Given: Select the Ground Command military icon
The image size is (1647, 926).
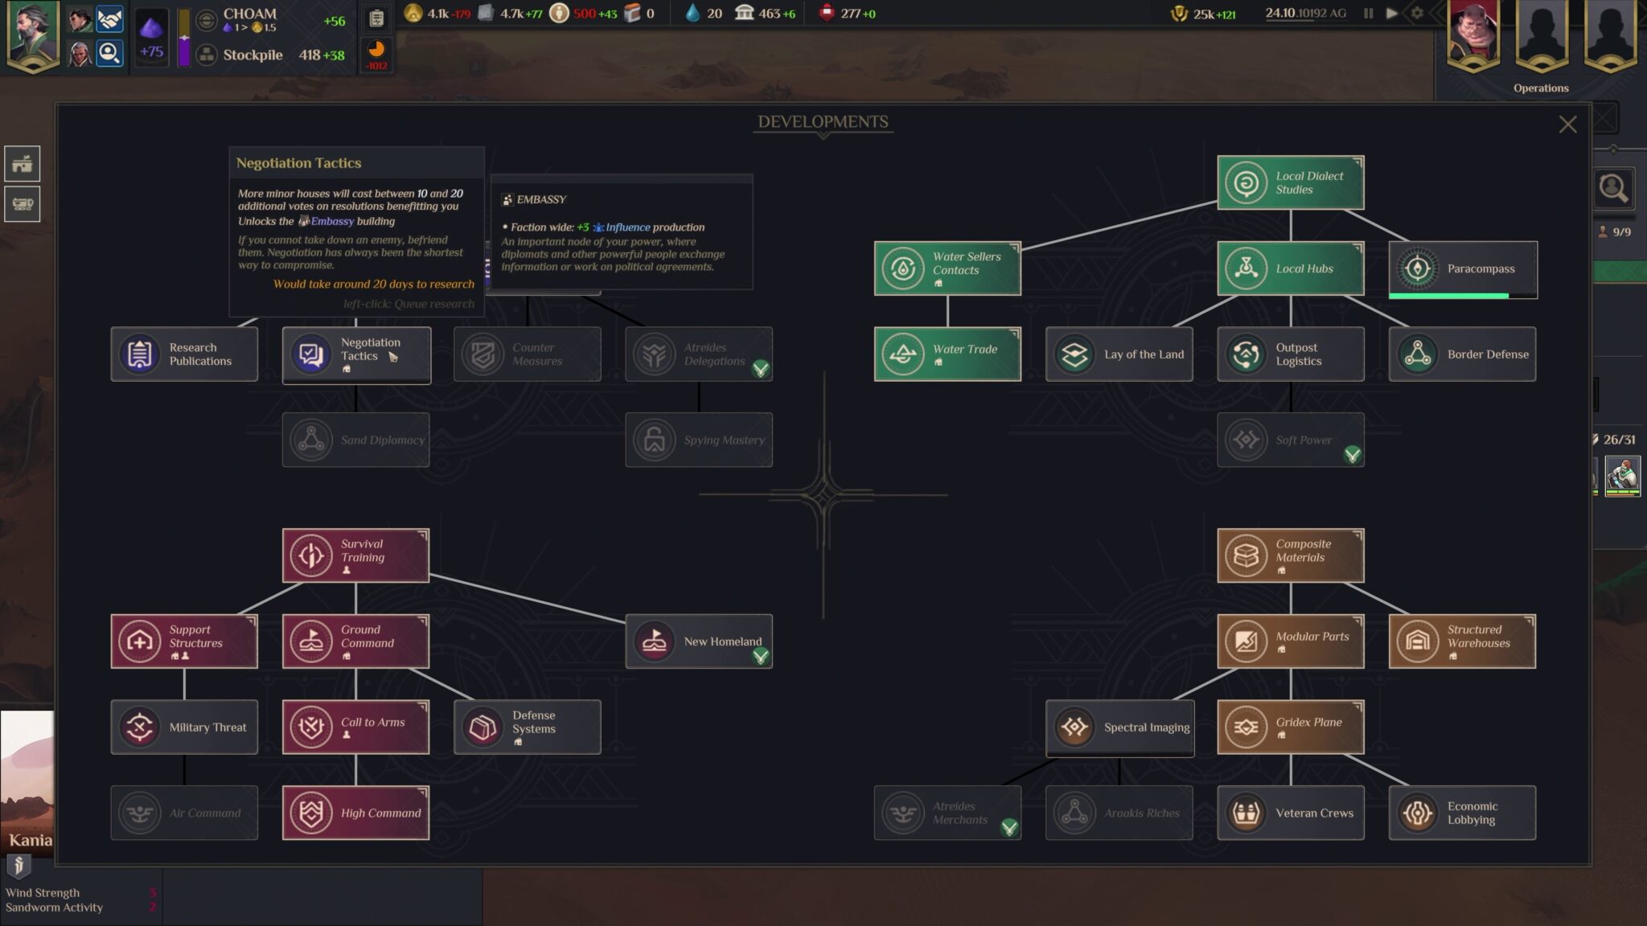Looking at the screenshot, I should [x=311, y=641].
